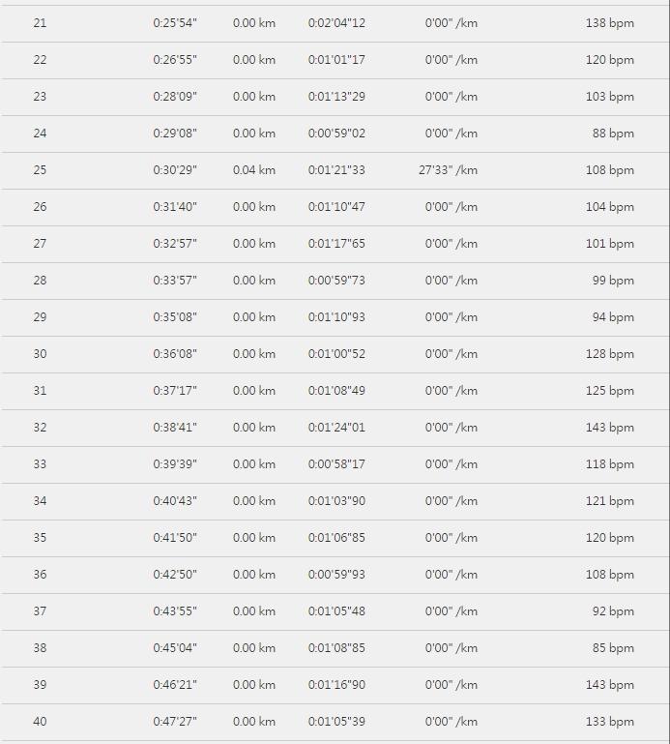
Task: Click lap number 21 in the table
Action: point(40,22)
